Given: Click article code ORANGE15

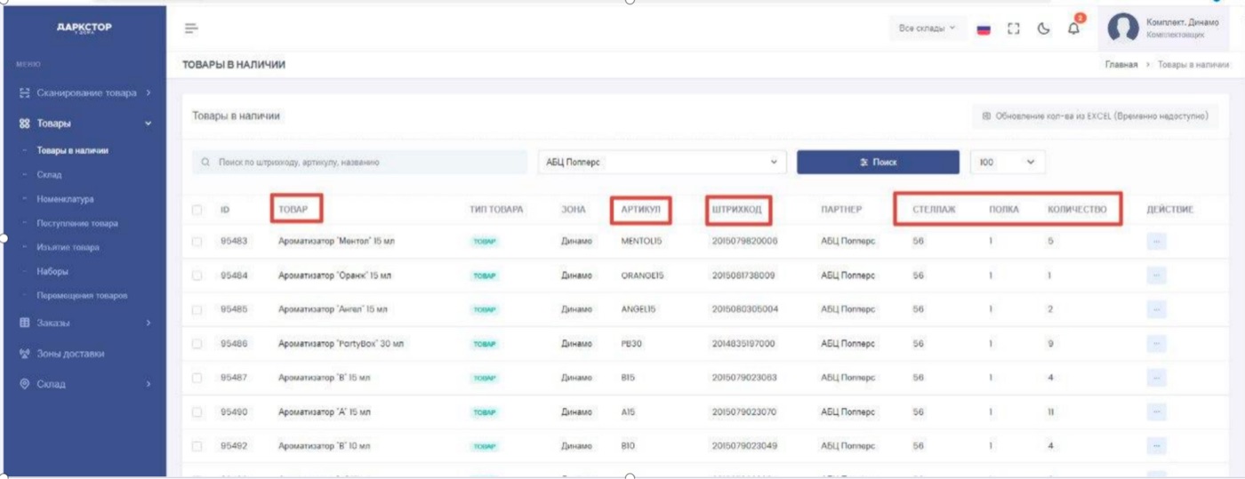Looking at the screenshot, I should [642, 275].
